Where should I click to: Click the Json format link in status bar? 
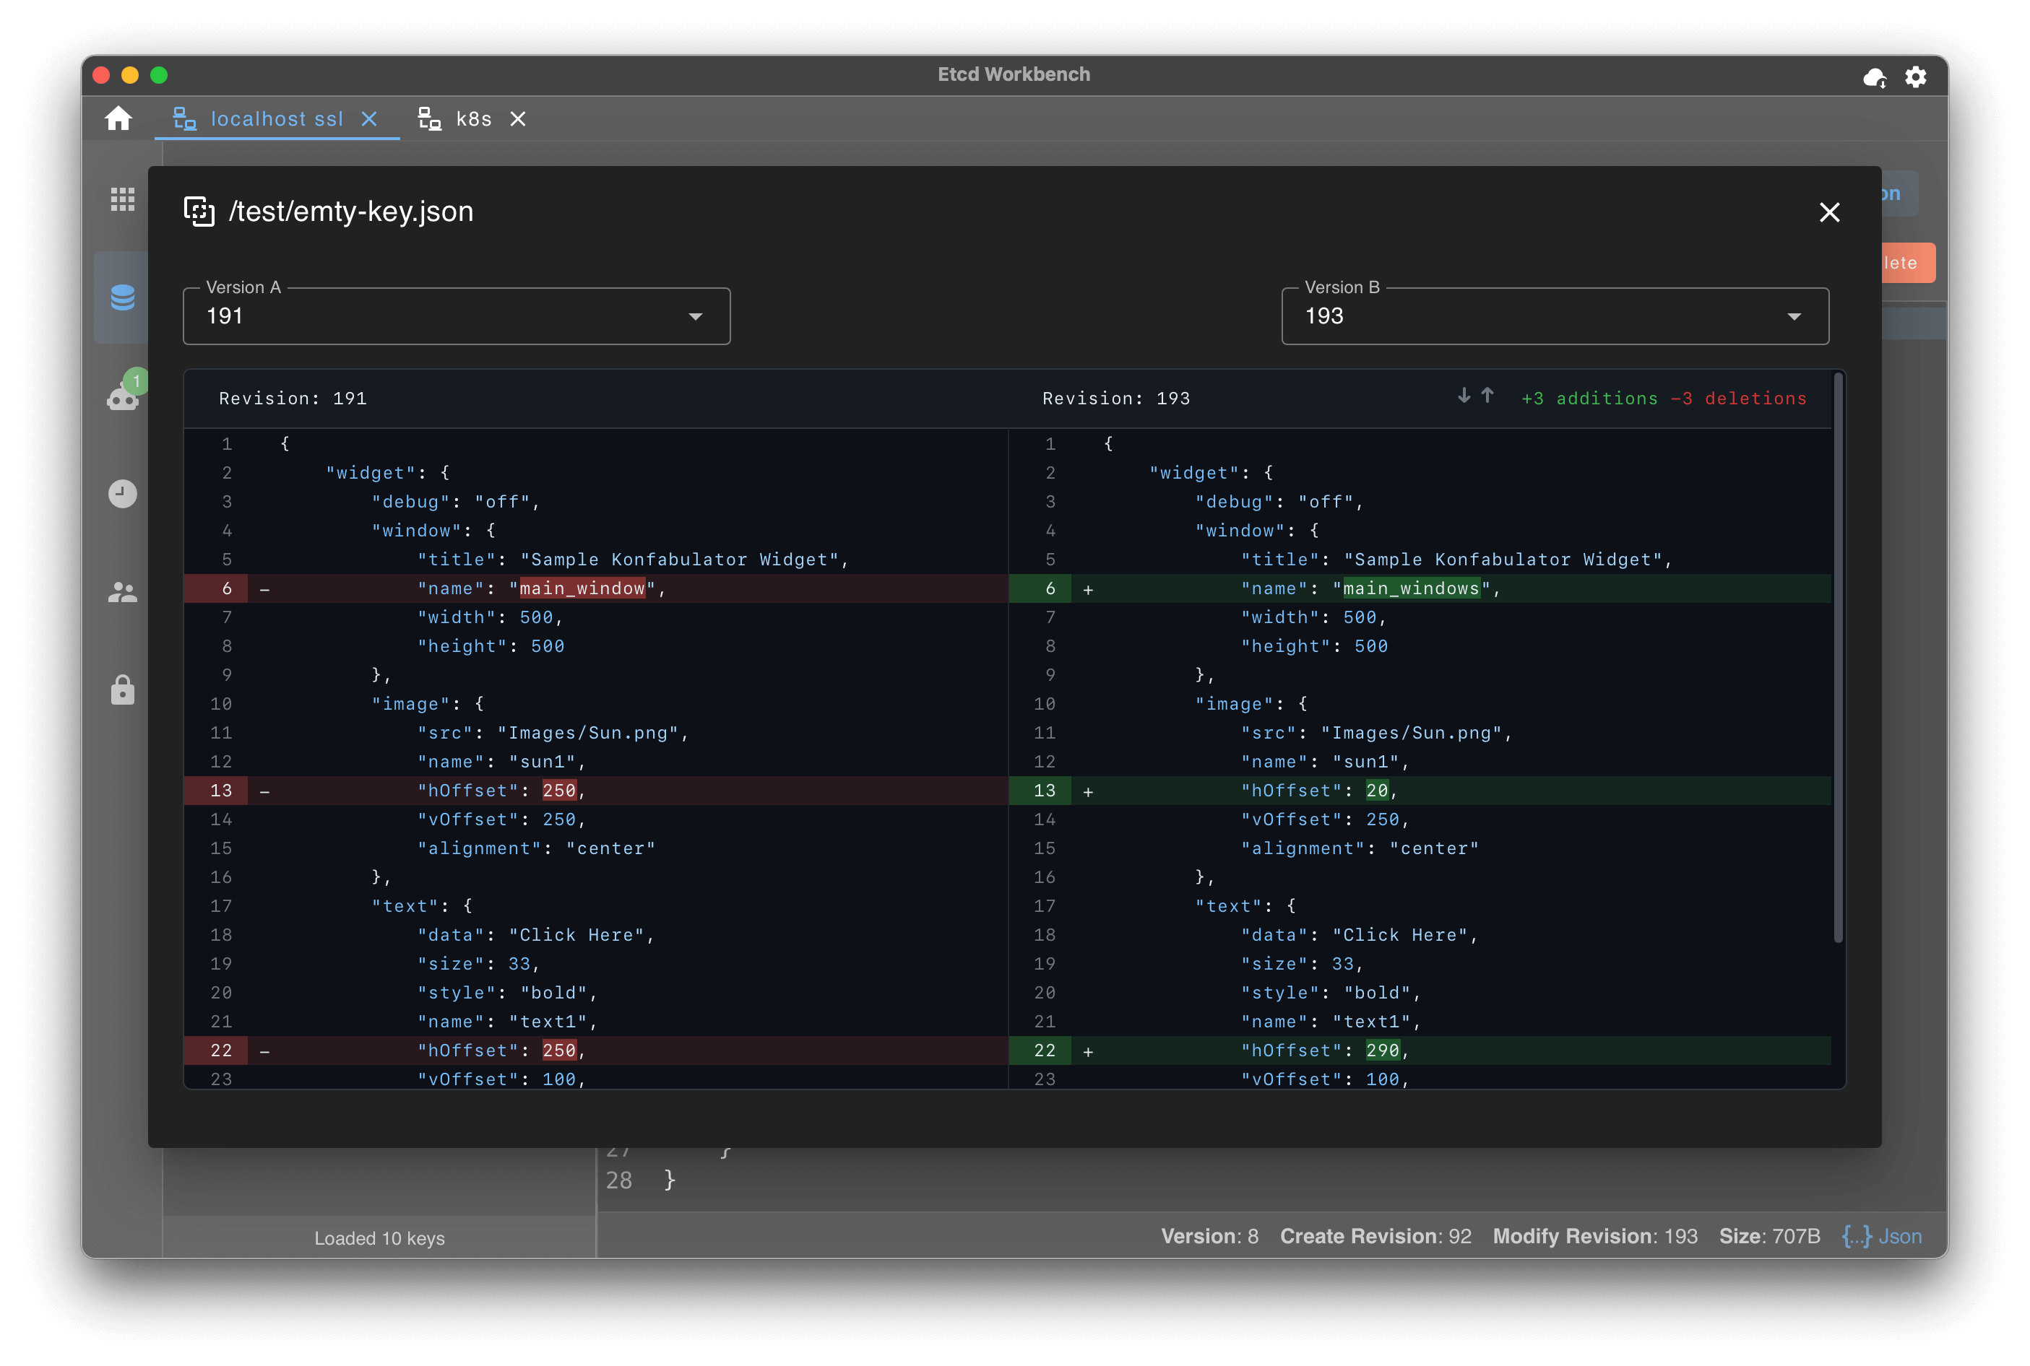[1882, 1236]
